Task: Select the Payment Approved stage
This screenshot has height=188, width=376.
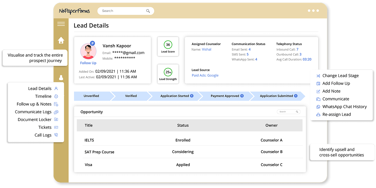Action: 225,96
